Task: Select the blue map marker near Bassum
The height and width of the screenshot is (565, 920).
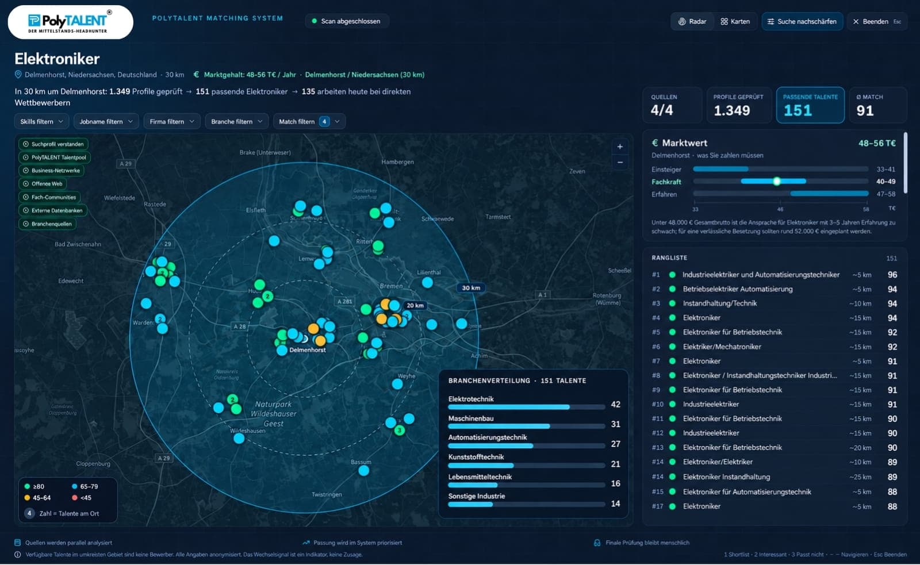Action: [363, 471]
